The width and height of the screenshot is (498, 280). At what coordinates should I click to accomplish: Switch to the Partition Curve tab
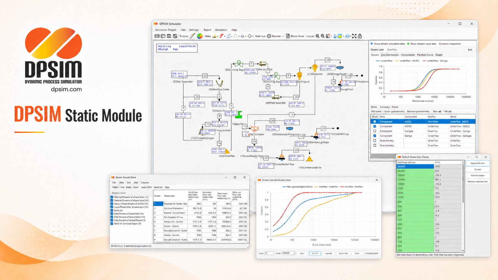(425, 55)
